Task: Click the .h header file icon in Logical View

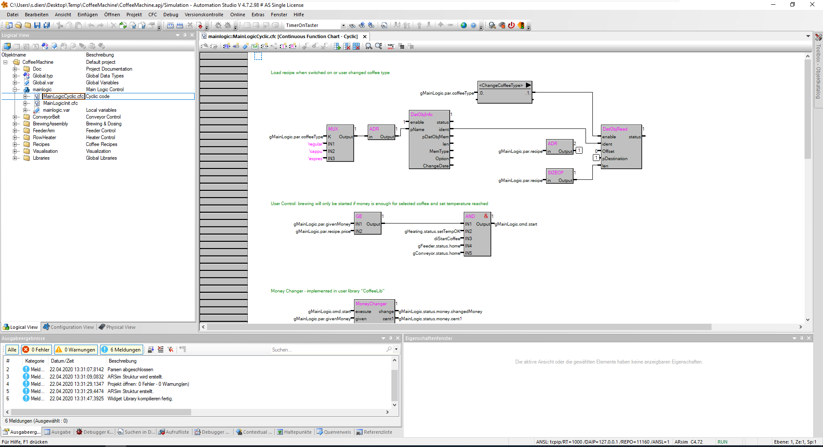Action: [36, 46]
